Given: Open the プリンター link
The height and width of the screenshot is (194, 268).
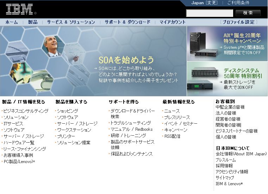Looking at the screenshot, I should click(66, 136).
